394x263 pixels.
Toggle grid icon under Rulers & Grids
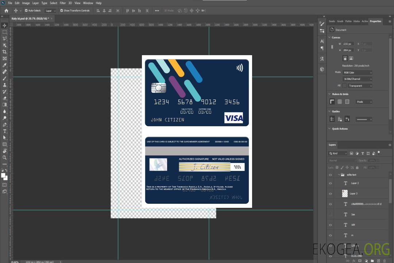[x=340, y=102]
